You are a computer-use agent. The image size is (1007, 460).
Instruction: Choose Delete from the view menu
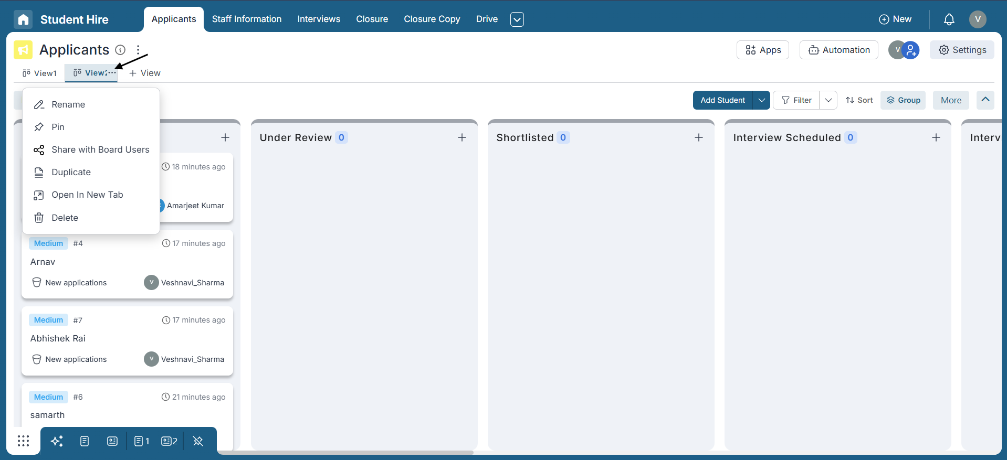[91, 218]
